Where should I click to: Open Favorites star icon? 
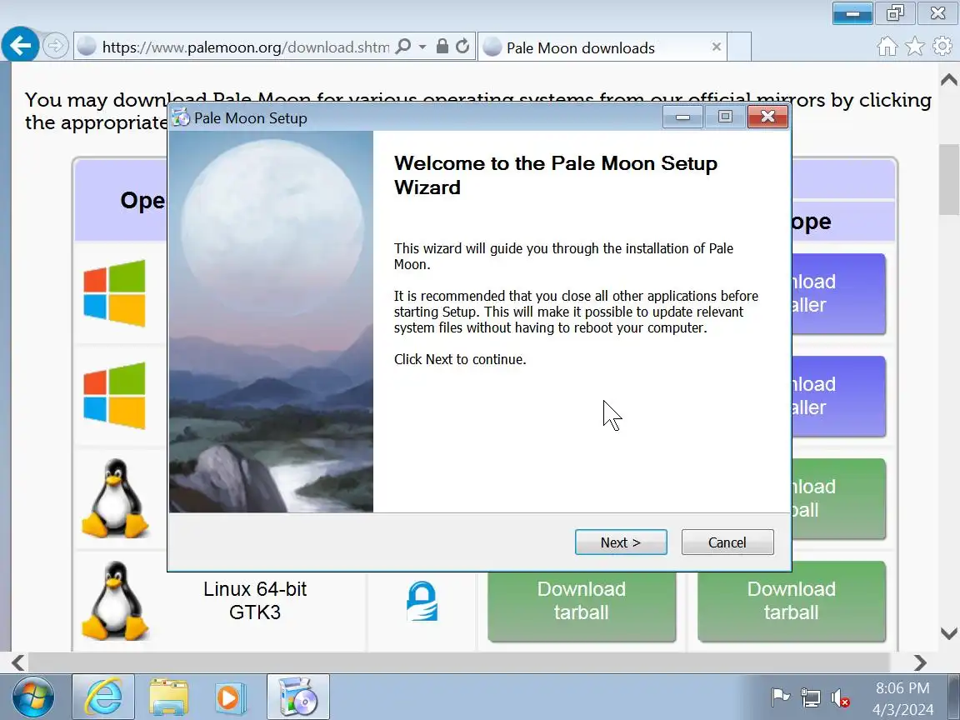coord(915,47)
